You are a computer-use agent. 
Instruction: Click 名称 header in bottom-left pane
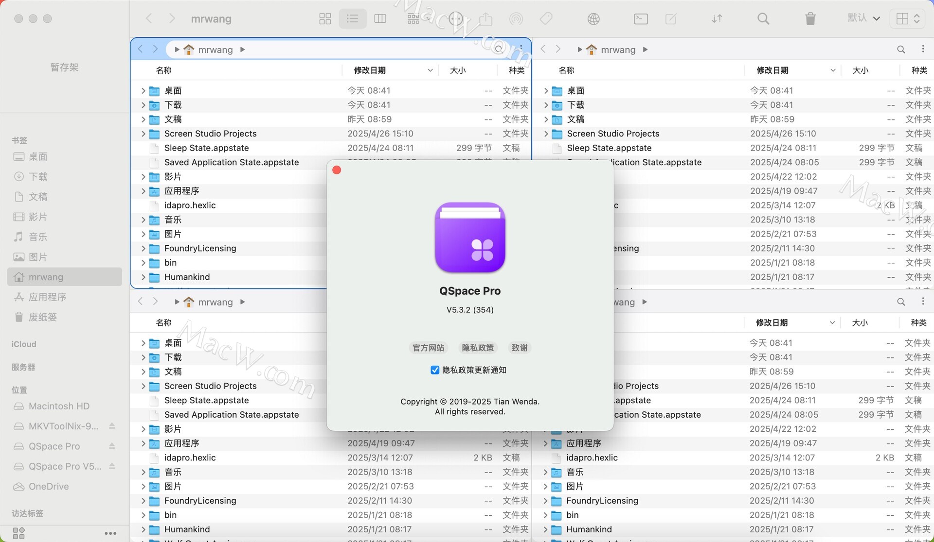point(164,323)
